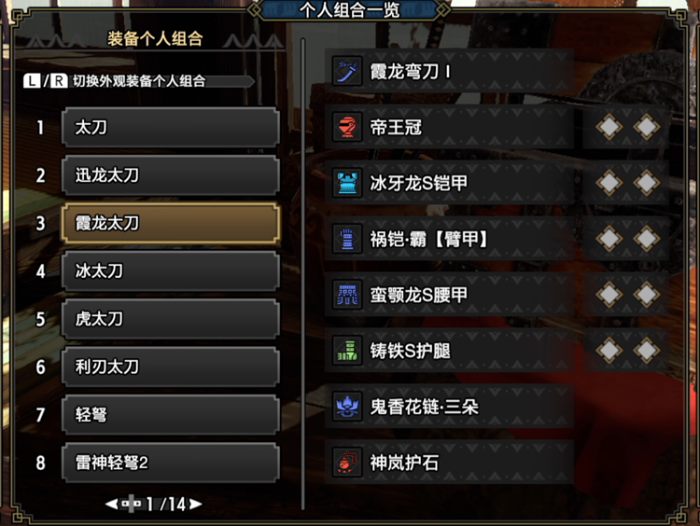Click the 霞龙弯刀 weapon icon

(x=347, y=72)
